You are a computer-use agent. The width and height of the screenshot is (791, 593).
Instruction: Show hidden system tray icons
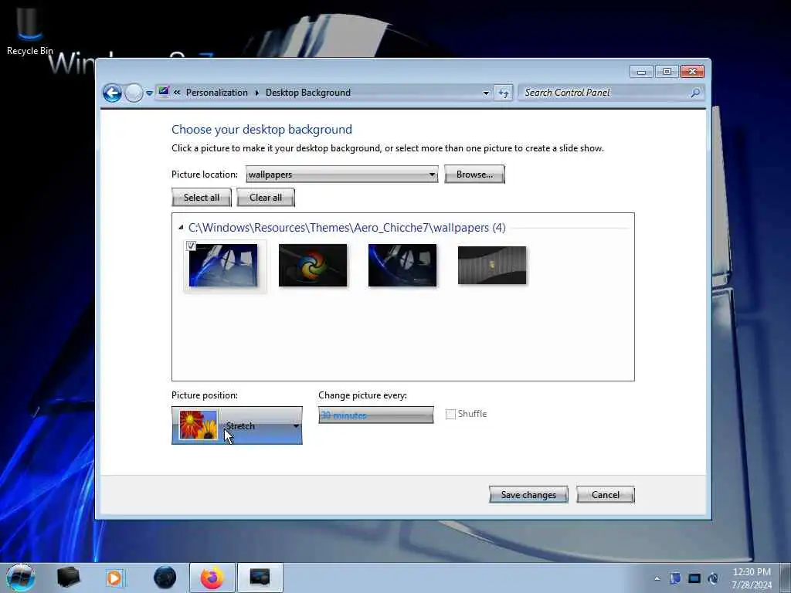657,579
